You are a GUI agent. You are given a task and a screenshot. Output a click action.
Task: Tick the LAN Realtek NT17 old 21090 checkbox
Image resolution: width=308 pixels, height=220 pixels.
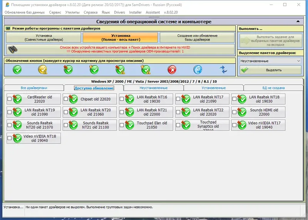178,99
